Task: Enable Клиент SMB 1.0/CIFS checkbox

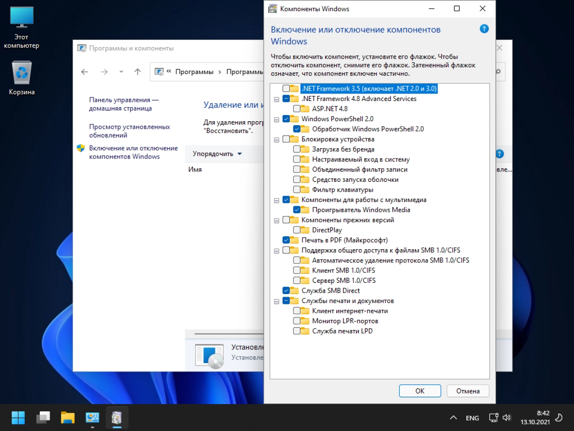Action: (x=297, y=270)
